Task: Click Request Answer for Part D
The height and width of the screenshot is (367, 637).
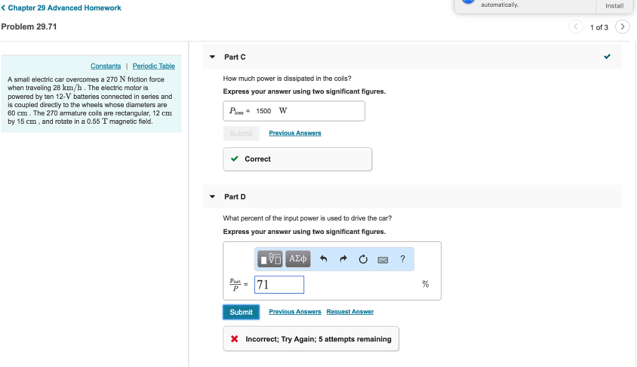Action: [x=350, y=312]
